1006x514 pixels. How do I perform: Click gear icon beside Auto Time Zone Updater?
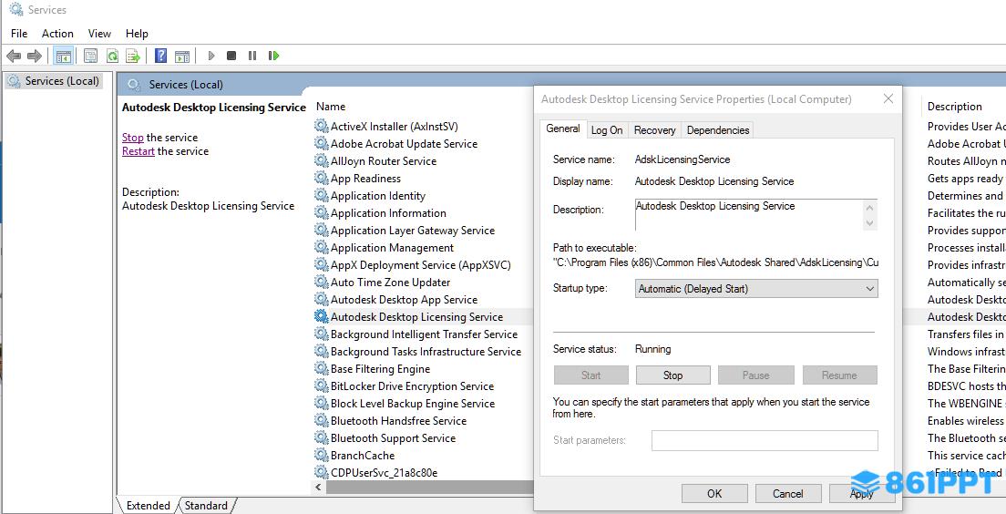point(322,282)
